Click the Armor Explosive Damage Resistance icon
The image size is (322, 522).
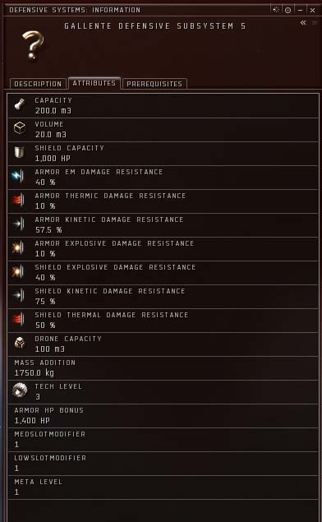coord(18,247)
